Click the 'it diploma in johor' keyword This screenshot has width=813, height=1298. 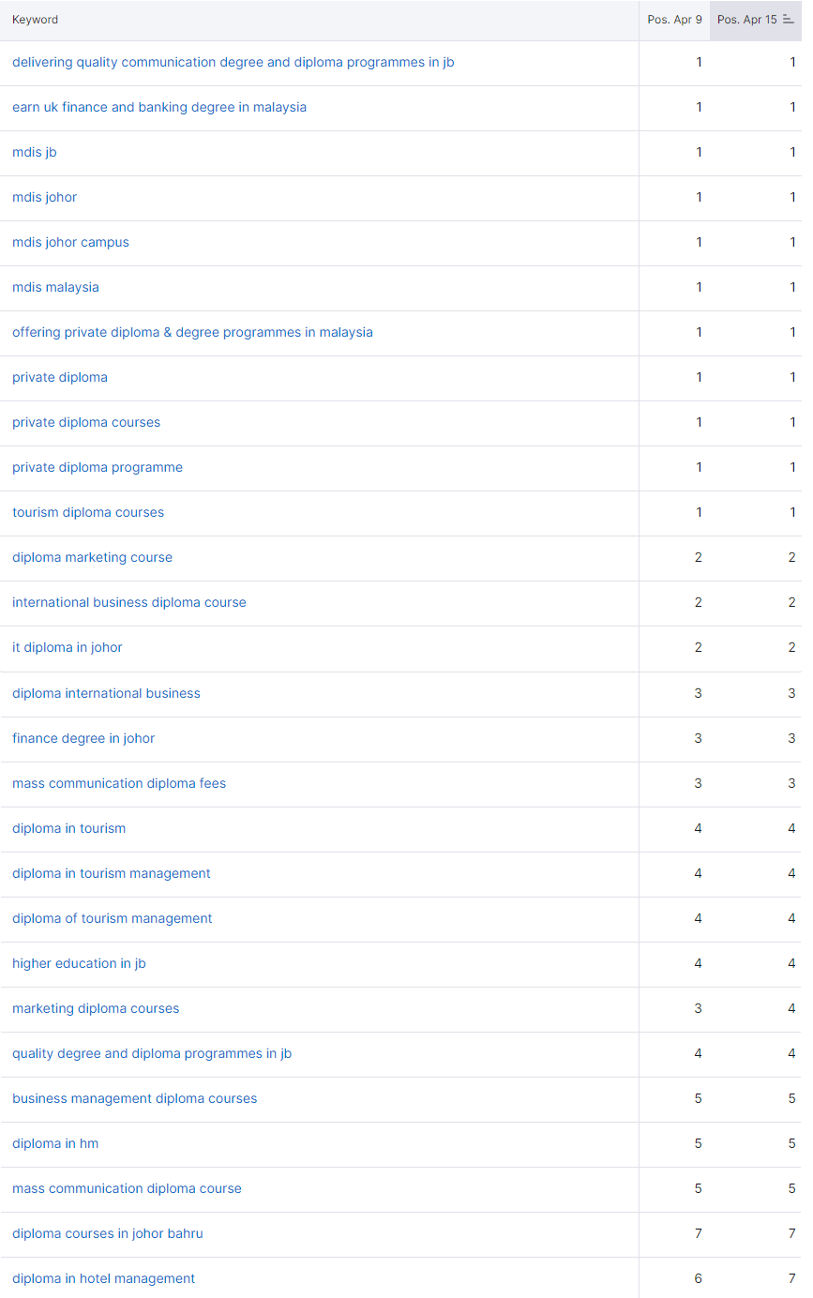[68, 647]
